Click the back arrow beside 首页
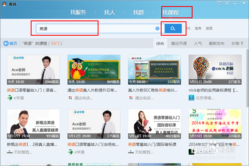 click(6, 43)
